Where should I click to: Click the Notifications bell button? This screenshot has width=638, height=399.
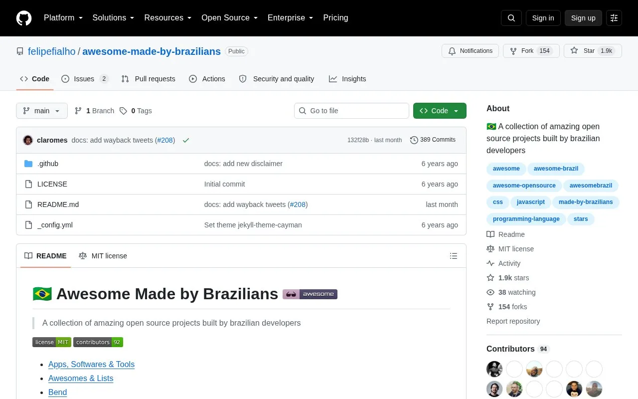click(470, 51)
